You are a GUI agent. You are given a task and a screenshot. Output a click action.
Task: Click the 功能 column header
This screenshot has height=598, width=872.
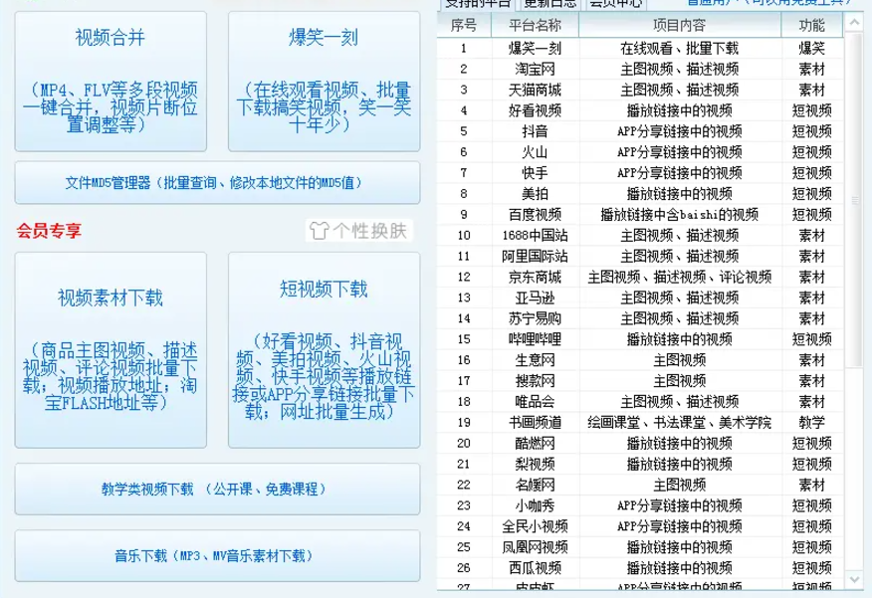tap(812, 25)
